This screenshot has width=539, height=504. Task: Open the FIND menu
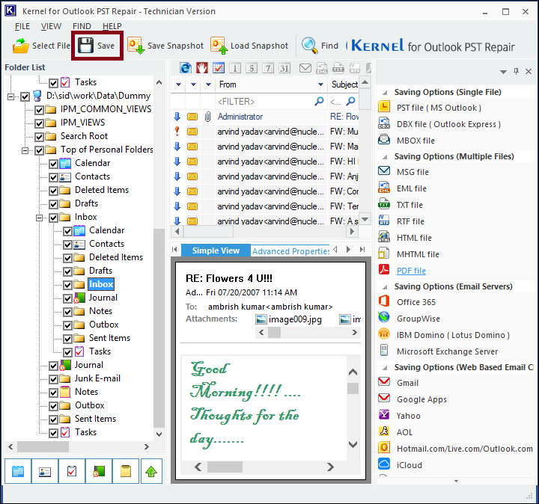tap(82, 26)
